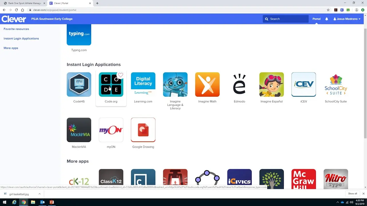Viewport: 367px width, 206px height.
Task: Click the Portal header tab
Action: pyautogui.click(x=317, y=19)
